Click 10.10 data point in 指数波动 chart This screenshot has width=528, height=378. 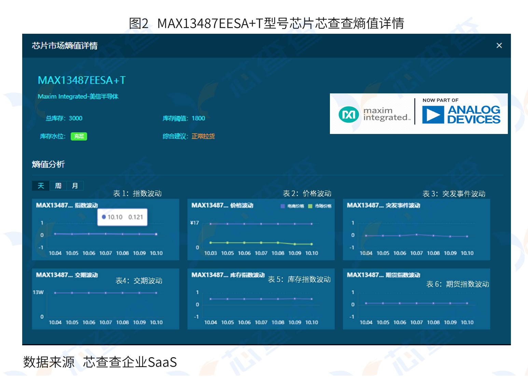(156, 234)
